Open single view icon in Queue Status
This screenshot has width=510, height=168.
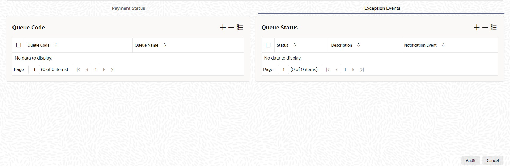494,27
